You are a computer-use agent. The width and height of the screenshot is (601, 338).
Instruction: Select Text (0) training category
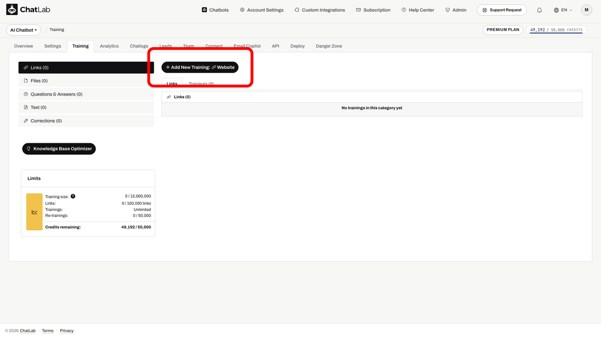[86, 107]
